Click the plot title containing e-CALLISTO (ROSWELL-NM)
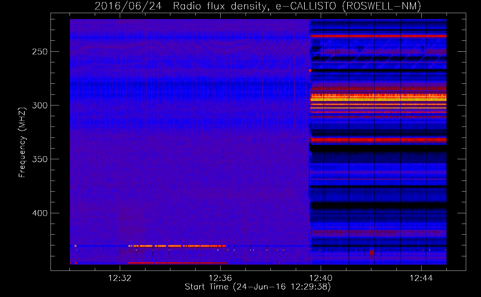This screenshot has width=481, height=297. [258, 6]
